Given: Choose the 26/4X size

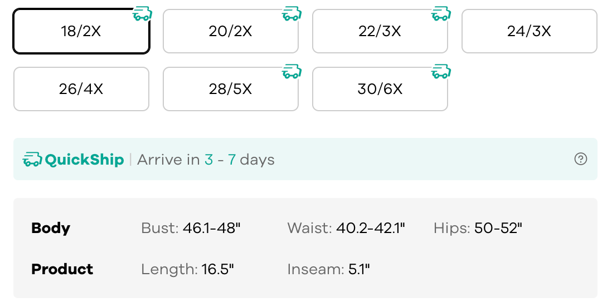Looking at the screenshot, I should pyautogui.click(x=81, y=89).
